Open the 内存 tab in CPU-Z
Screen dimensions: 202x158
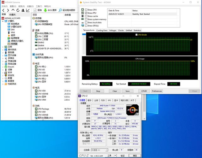103,100
